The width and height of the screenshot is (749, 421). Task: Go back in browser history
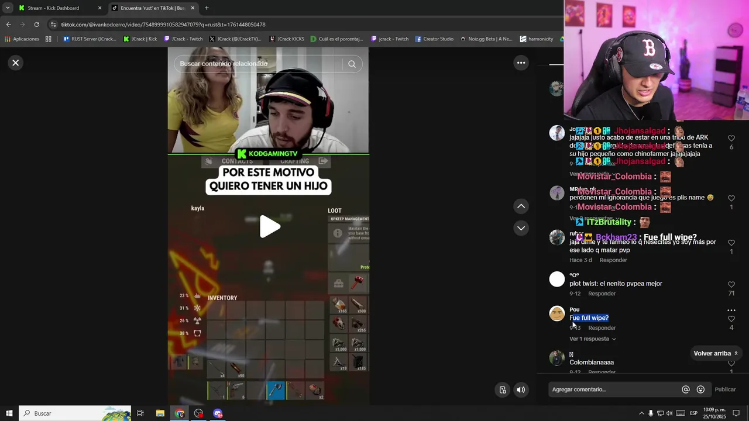(x=8, y=25)
